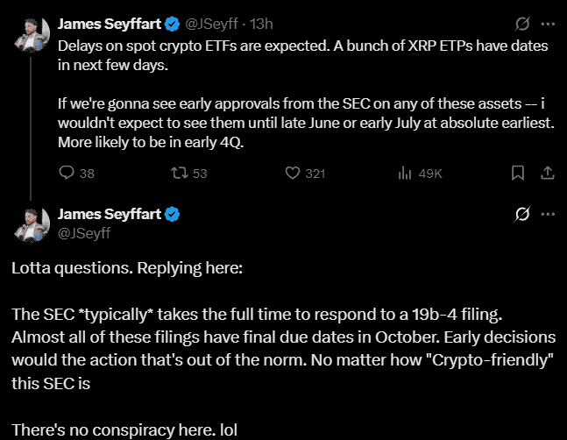View analytics showing 49K views
The image size is (567, 440).
(405, 174)
